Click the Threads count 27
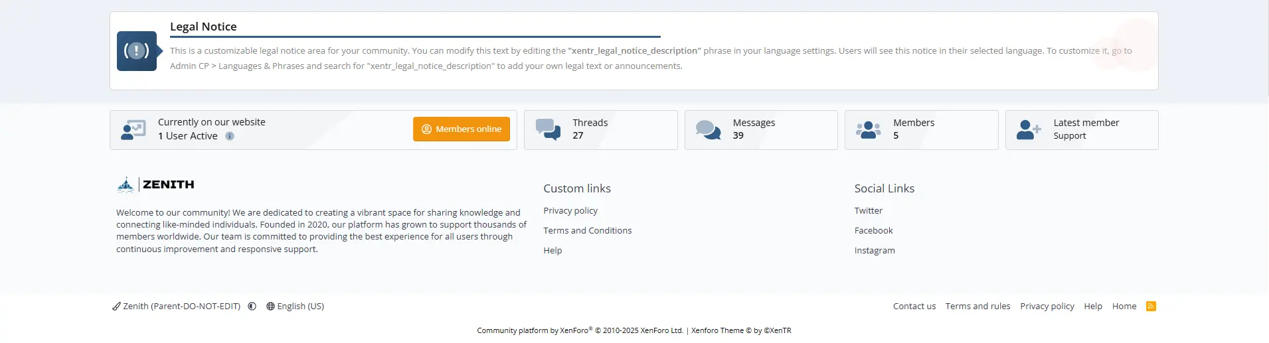The height and width of the screenshot is (343, 1269). click(x=578, y=135)
